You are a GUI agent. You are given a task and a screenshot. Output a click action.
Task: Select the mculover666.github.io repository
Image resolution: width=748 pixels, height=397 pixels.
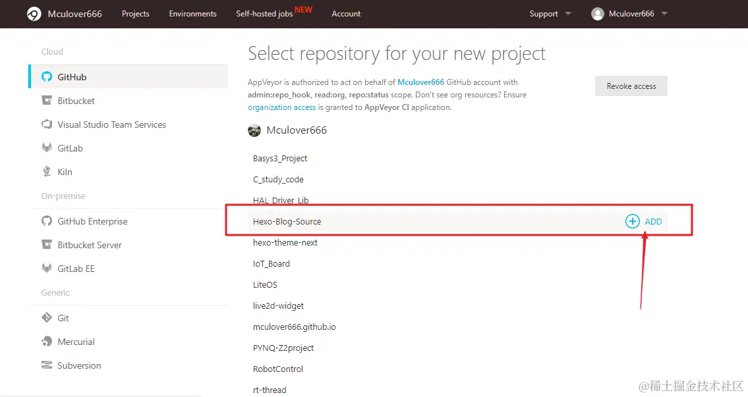pos(295,327)
